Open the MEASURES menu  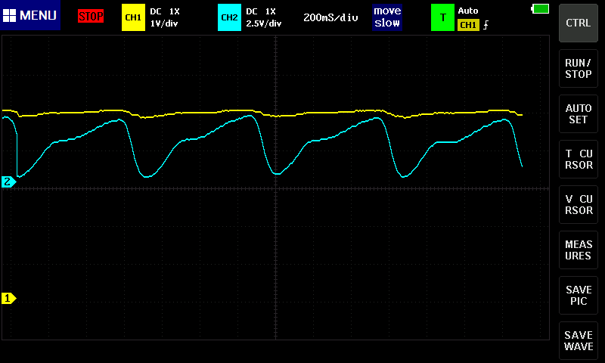tap(579, 250)
